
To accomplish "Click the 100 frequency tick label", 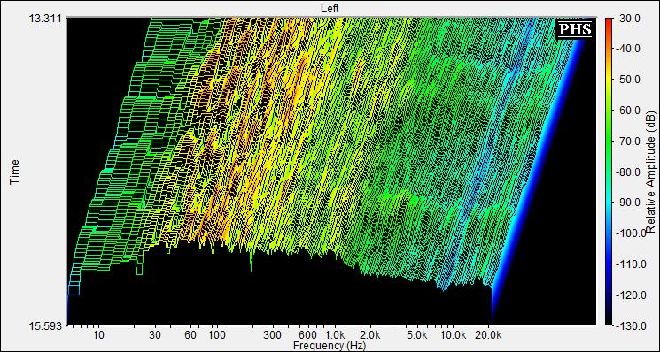I will tap(217, 335).
